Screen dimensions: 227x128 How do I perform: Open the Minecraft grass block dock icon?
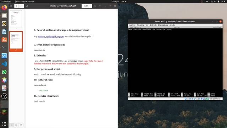pos(4,112)
